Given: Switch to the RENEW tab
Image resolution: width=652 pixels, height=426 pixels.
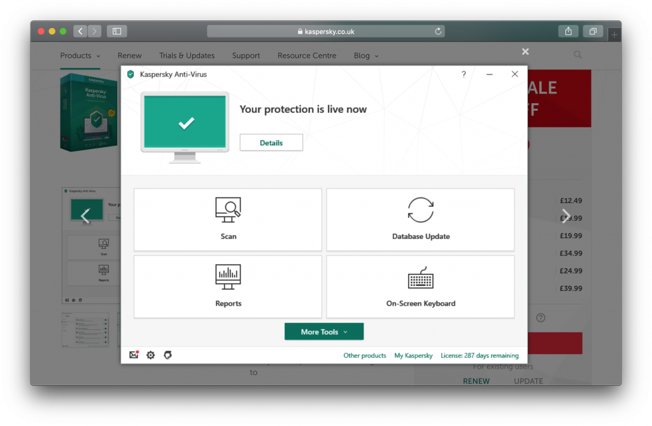Looking at the screenshot, I should pos(476,381).
